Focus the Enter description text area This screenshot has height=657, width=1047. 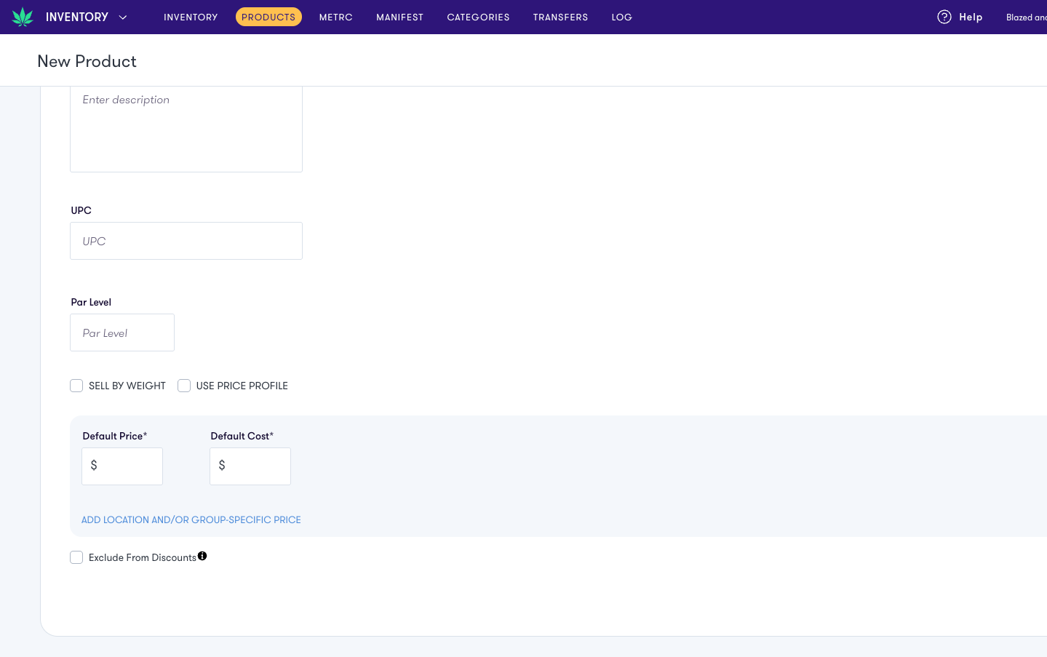click(x=186, y=130)
